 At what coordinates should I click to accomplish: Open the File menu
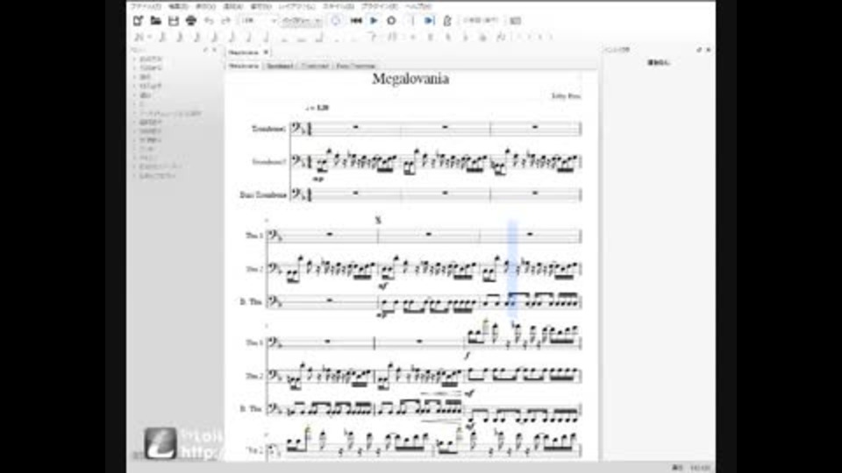[x=146, y=6]
